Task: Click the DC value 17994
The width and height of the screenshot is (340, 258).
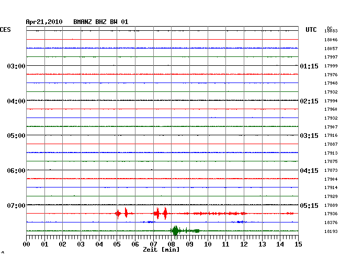Action: [331, 101]
